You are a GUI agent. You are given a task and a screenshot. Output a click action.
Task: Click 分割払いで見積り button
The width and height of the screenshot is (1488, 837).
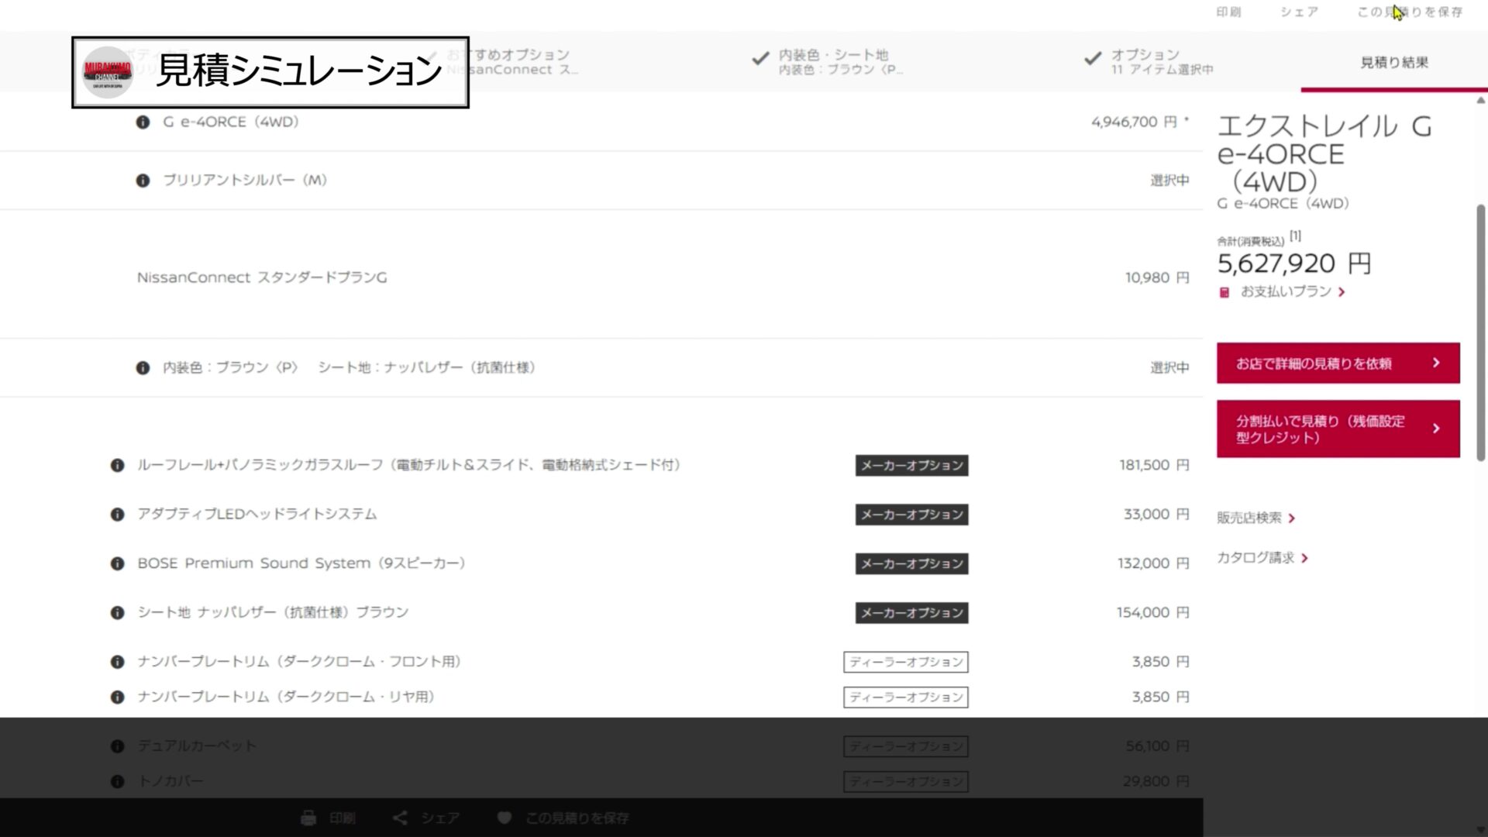tap(1338, 429)
